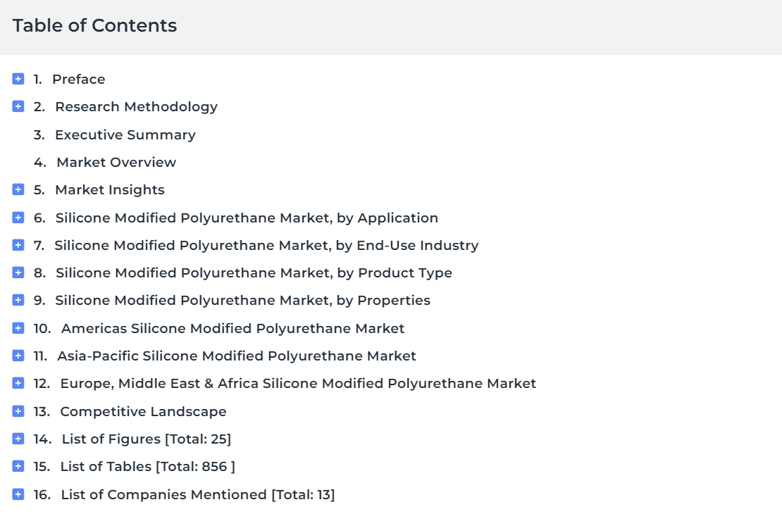Click the Competitive Landscape title text
This screenshot has width=782, height=514.
pos(143,411)
